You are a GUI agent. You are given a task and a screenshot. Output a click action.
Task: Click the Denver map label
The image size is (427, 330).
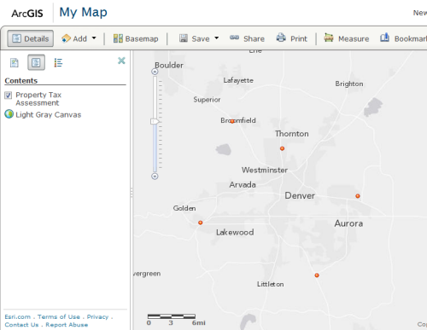coord(300,195)
